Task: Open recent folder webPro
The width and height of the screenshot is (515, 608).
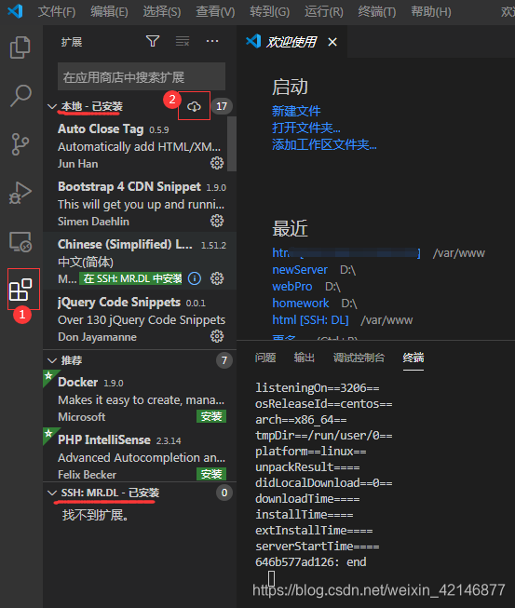Action: [292, 286]
